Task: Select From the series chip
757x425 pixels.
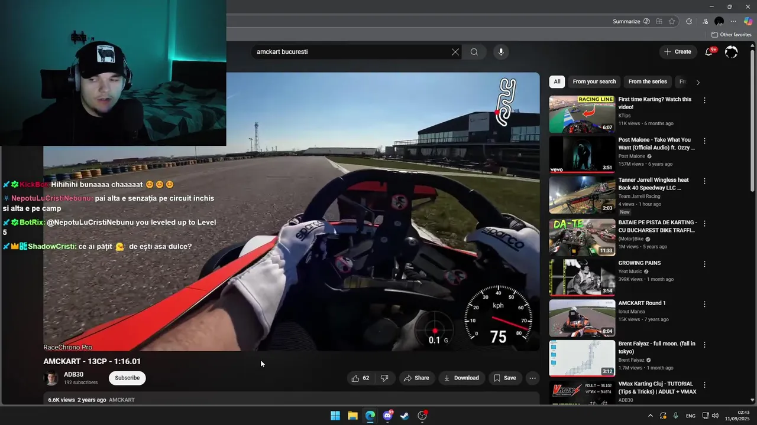Action: (648, 82)
